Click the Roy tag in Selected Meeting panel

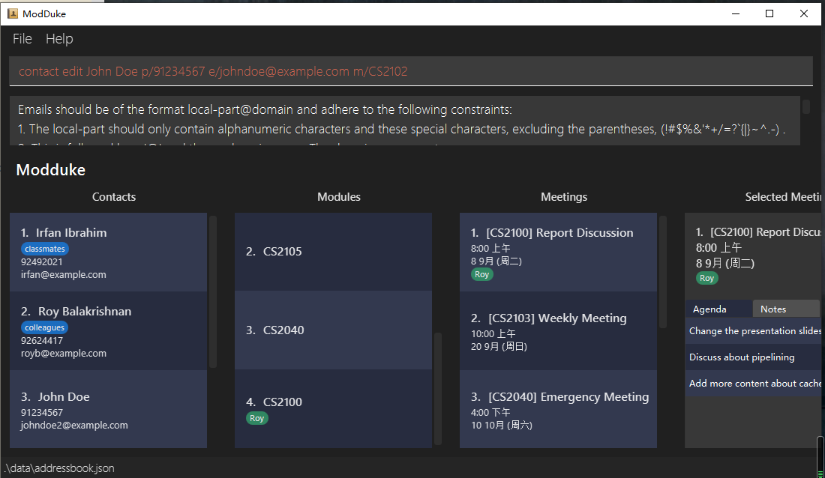coord(706,278)
